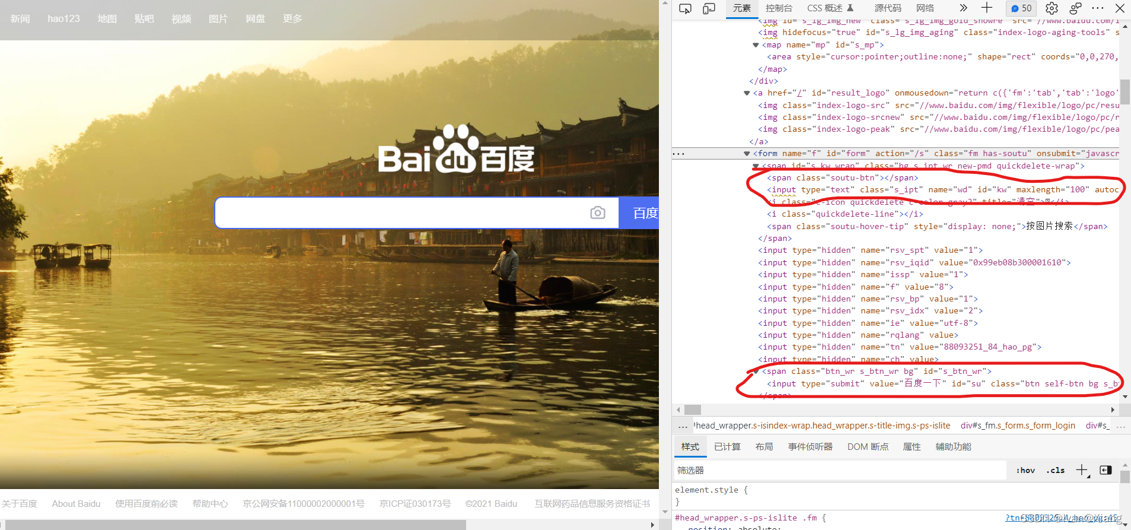Image resolution: width=1131 pixels, height=530 pixels.
Task: Switch to 元素 tab
Action: pyautogui.click(x=742, y=8)
